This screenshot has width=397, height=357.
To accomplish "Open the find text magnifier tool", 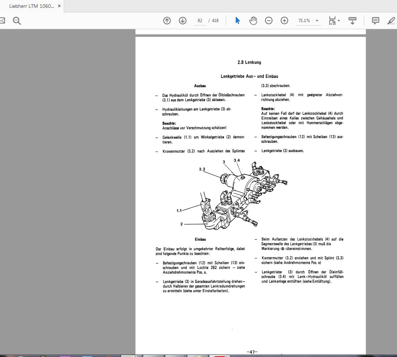I will tap(17, 21).
